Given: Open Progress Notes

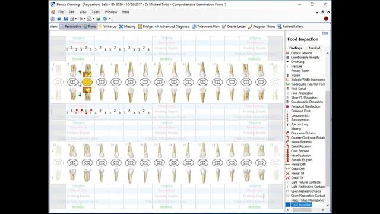Looking at the screenshot, I should [262, 26].
